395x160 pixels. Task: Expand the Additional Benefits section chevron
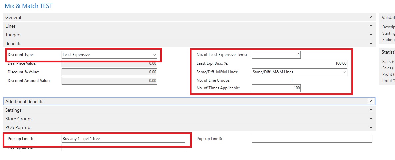371,101
